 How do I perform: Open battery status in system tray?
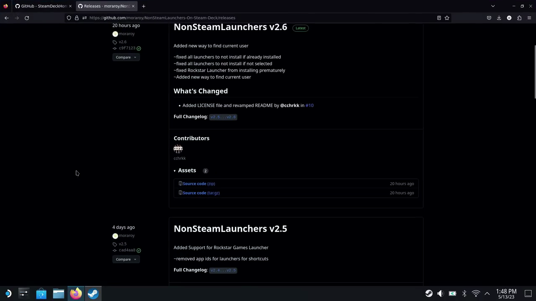click(452, 293)
